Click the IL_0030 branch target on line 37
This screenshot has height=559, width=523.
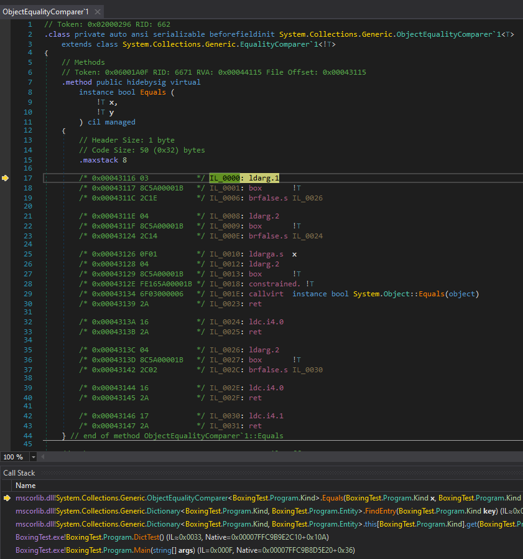point(307,370)
